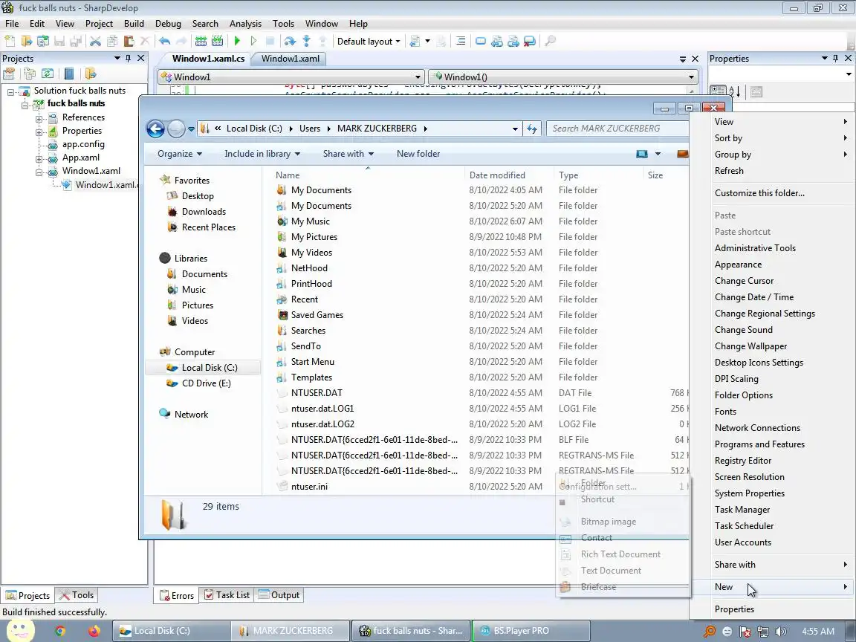Image resolution: width=856 pixels, height=642 pixels.
Task: Click the Toggle bookmark toolbar icon
Action: (481, 41)
